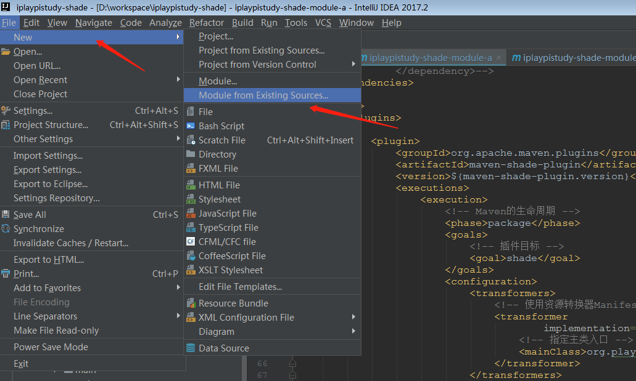Expand Project from Version Control arrow
636x381 pixels.
point(353,64)
